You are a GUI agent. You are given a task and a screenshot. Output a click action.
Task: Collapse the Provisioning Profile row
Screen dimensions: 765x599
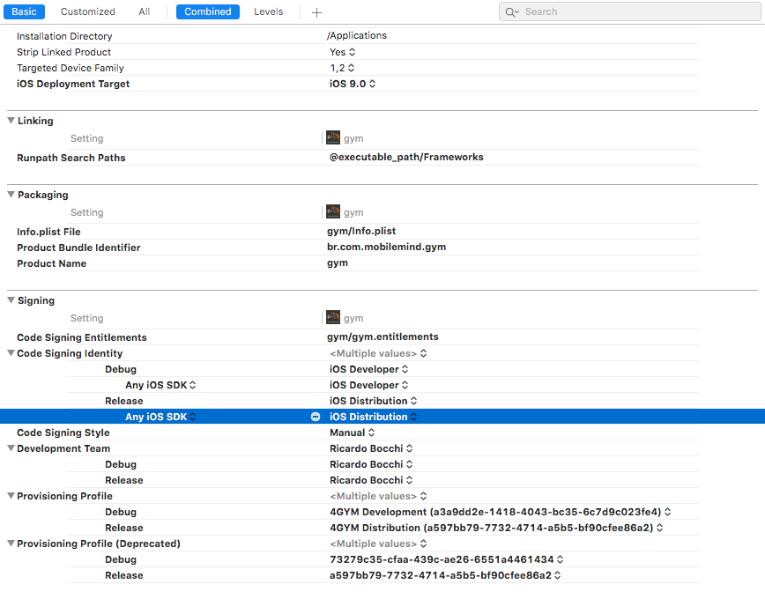coord(11,496)
